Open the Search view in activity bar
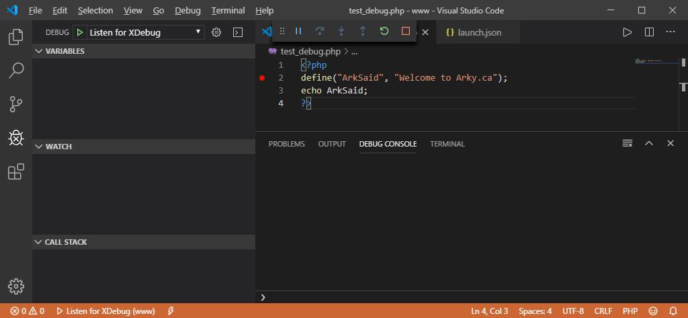Viewport: 688px width, 318px height. 16,71
